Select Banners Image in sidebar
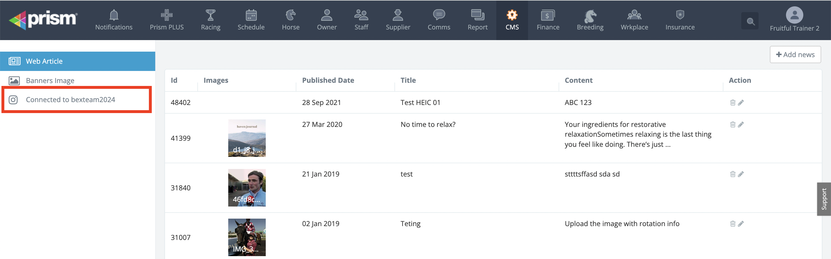831x259 pixels. (x=50, y=81)
